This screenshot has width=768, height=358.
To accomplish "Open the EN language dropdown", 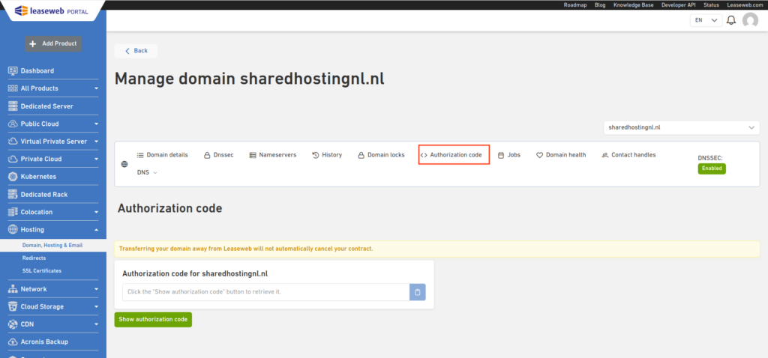I will (x=706, y=20).
